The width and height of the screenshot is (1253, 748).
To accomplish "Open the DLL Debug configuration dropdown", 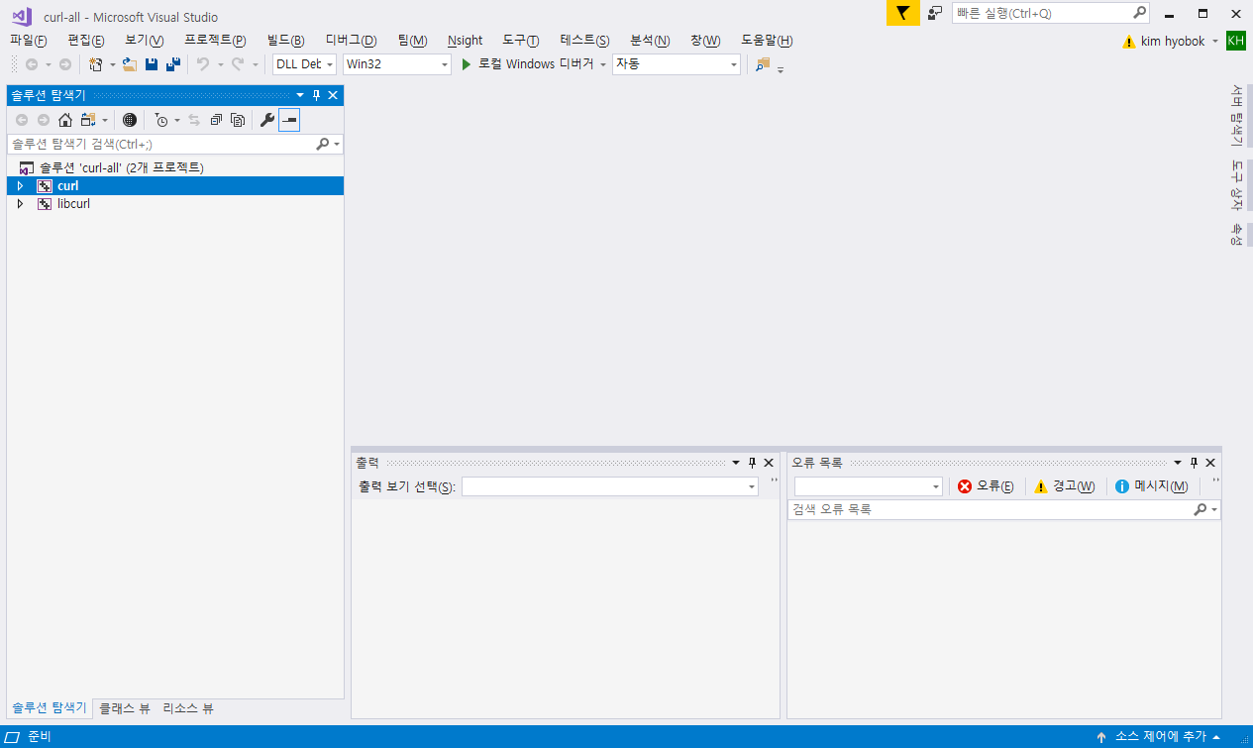I will [305, 64].
